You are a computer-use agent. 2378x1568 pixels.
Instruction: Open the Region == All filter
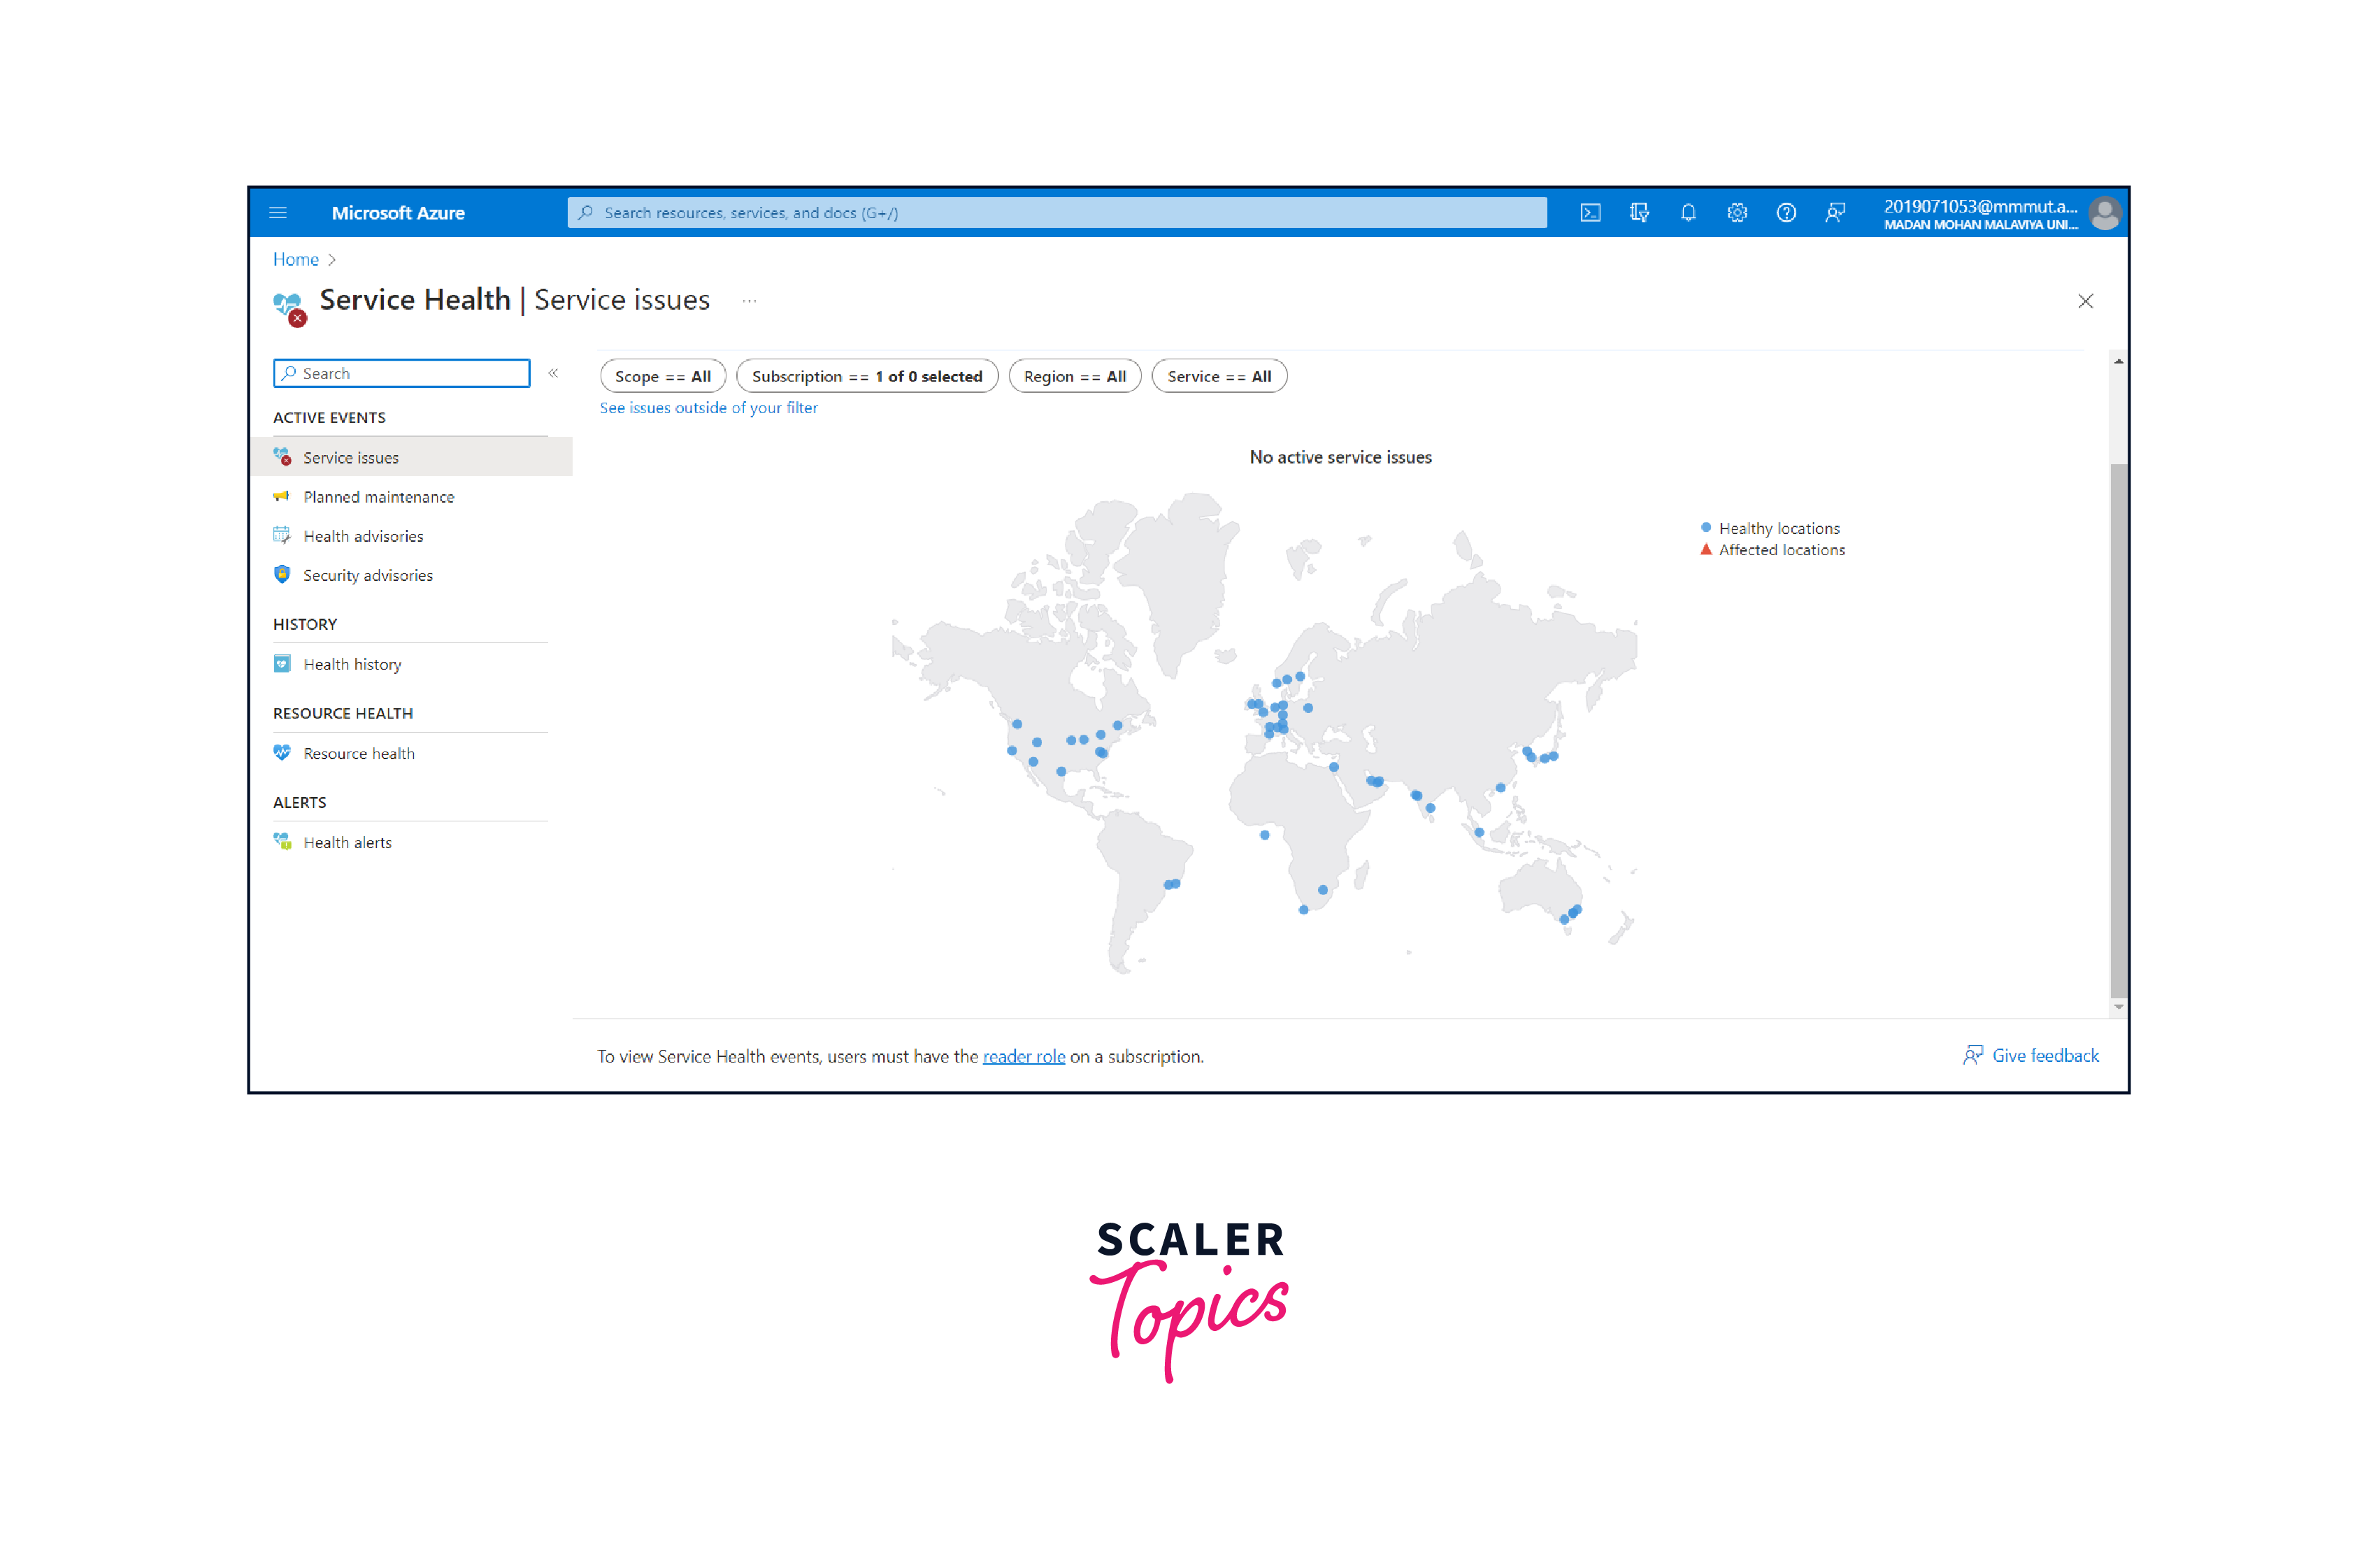coord(1074,376)
